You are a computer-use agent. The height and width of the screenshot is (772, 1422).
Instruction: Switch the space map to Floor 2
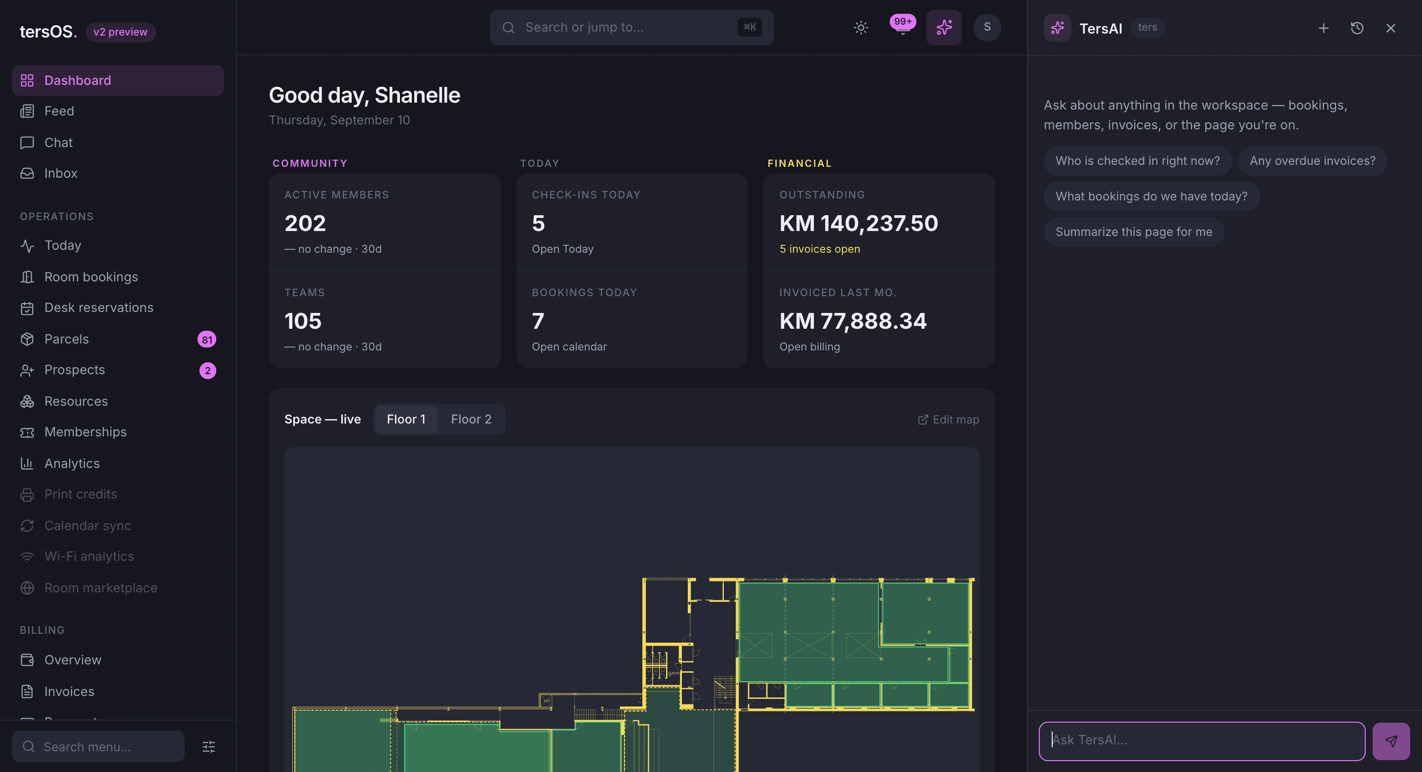click(471, 420)
